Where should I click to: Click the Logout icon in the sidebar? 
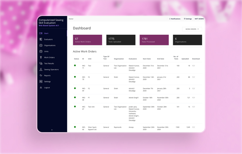41,87
